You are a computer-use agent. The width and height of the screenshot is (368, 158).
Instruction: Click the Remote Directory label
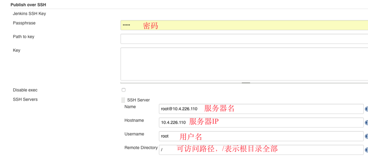[141, 148]
